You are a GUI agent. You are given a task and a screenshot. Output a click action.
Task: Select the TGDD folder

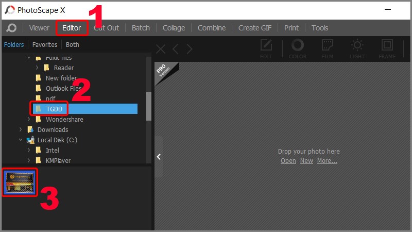pos(54,109)
